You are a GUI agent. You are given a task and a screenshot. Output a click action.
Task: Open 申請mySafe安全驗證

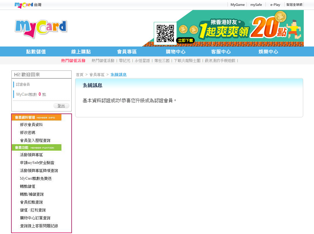pyautogui.click(x=37, y=163)
